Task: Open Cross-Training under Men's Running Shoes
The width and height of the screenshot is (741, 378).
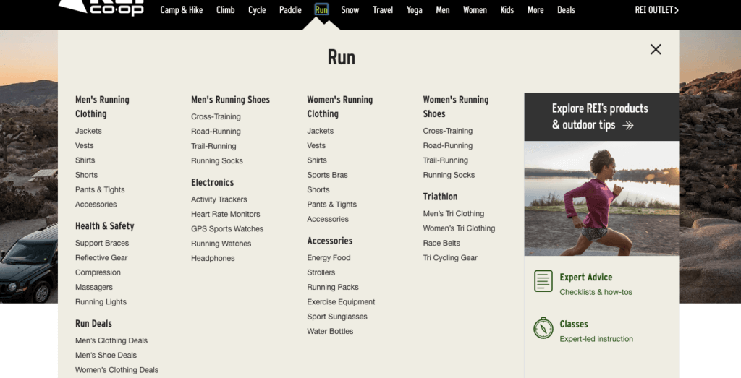Action: 216,116
